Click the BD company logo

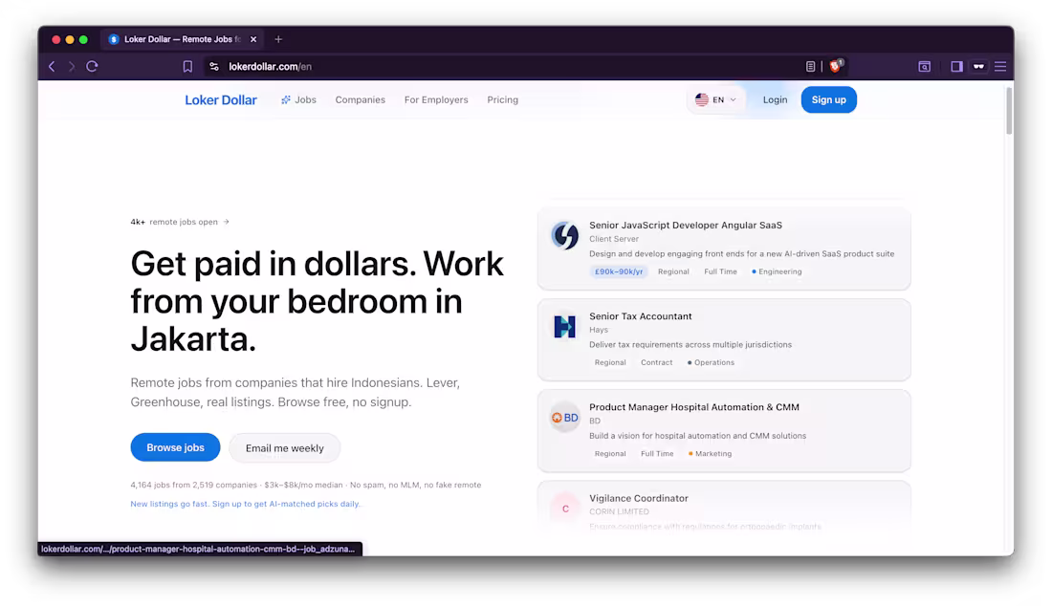[x=565, y=418]
